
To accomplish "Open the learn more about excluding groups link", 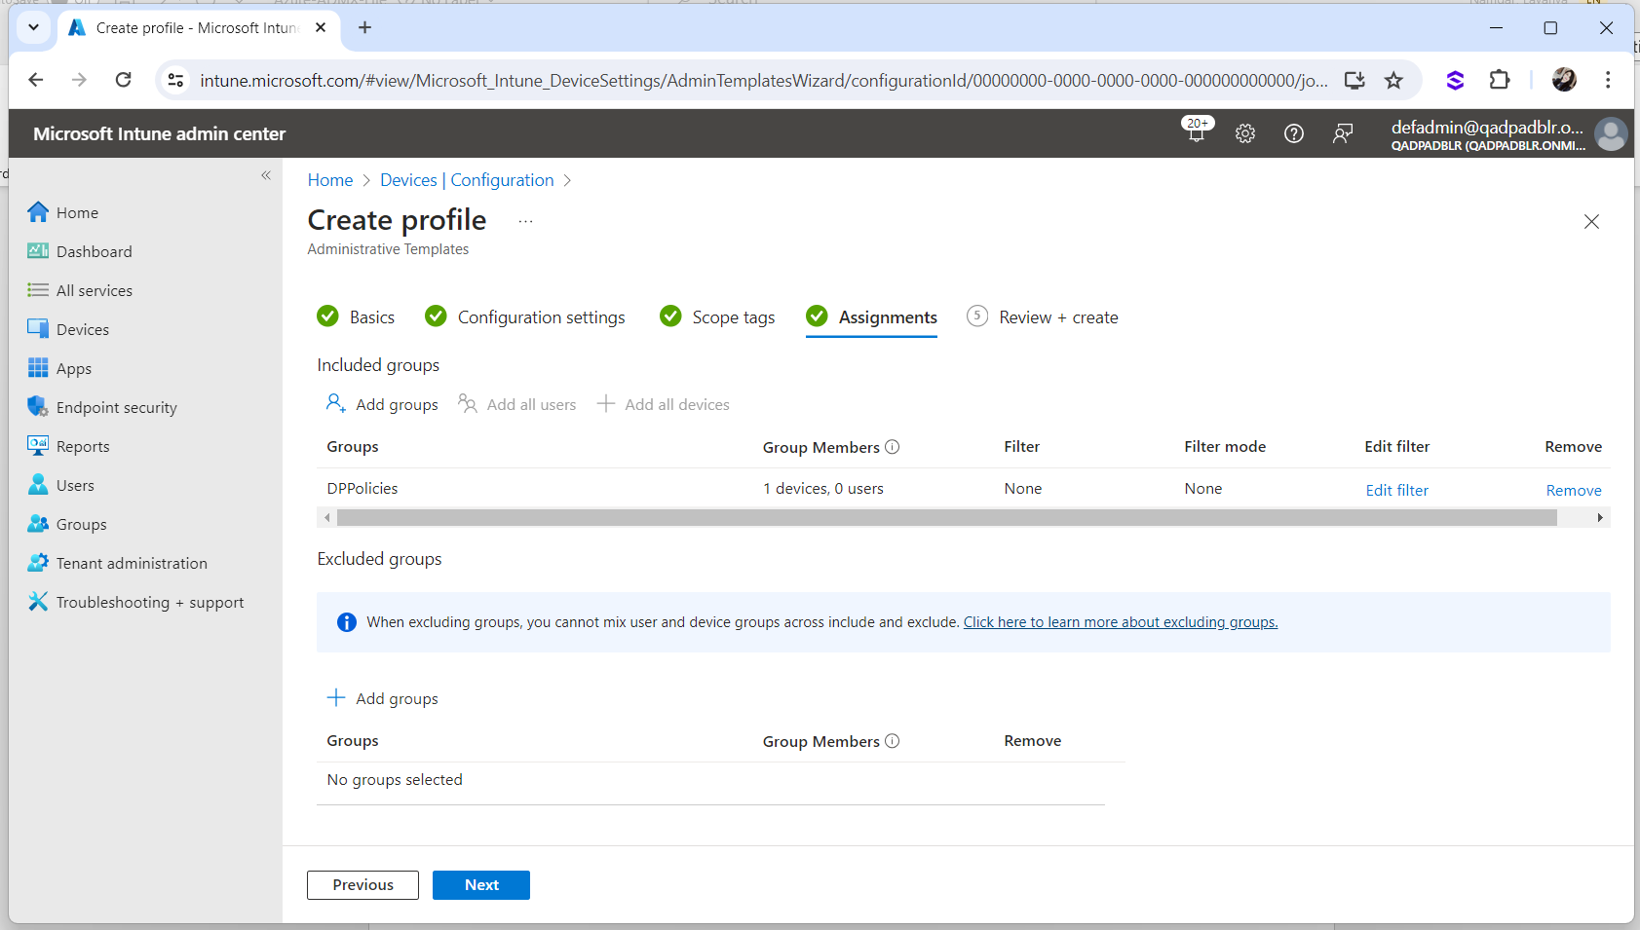I will (x=1121, y=622).
